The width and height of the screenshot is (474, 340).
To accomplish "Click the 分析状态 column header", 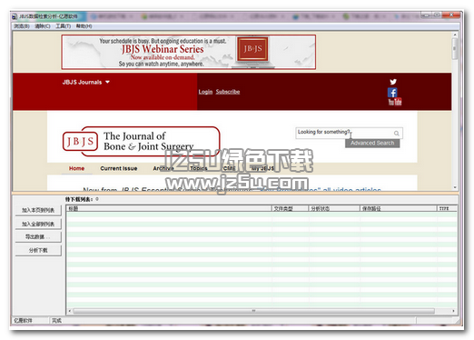I will coord(334,208).
